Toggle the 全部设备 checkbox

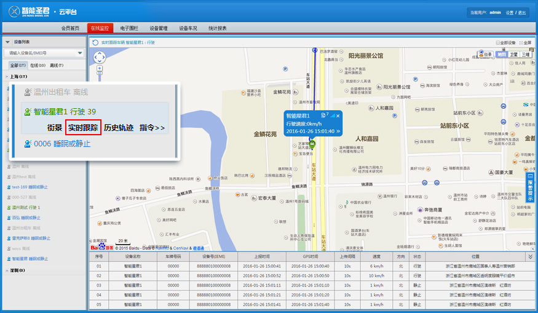coord(498,42)
